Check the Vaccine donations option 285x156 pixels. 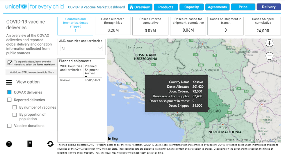[9, 126]
